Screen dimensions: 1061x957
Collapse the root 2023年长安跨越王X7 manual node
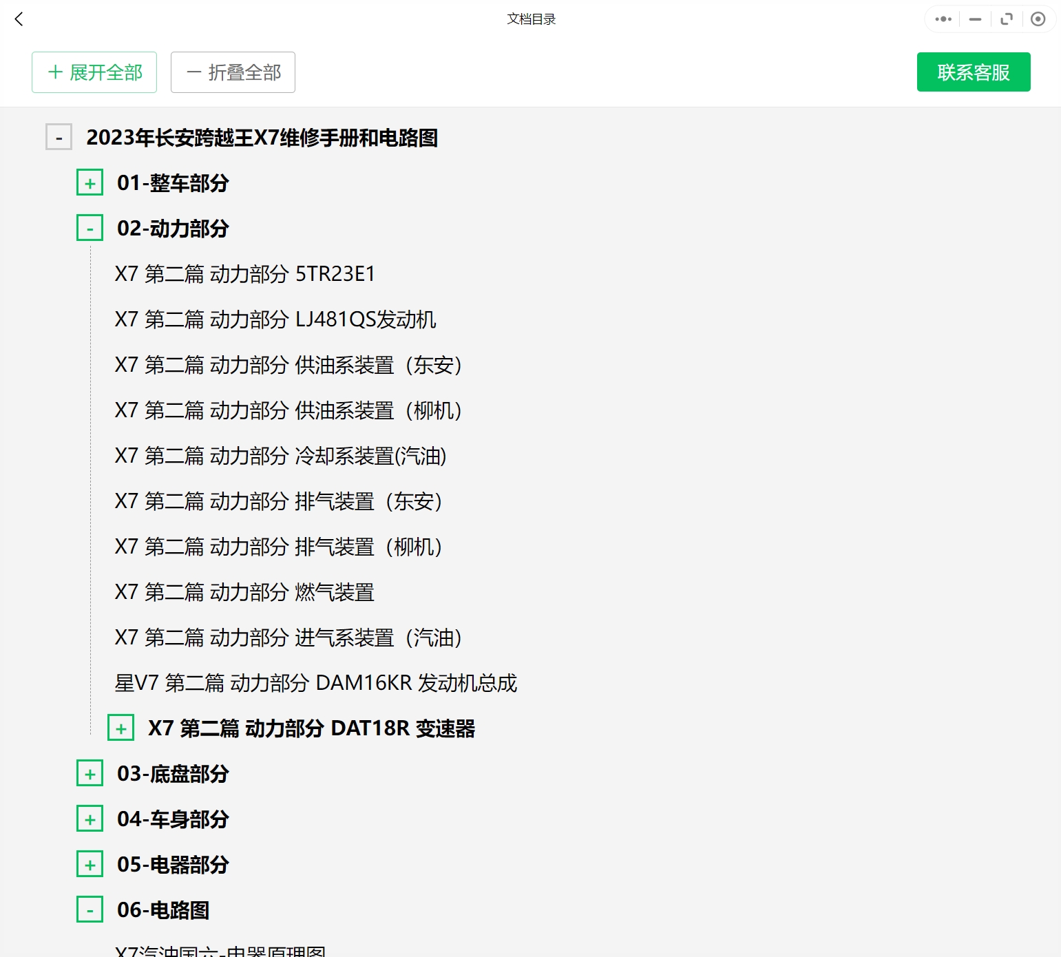pos(59,138)
